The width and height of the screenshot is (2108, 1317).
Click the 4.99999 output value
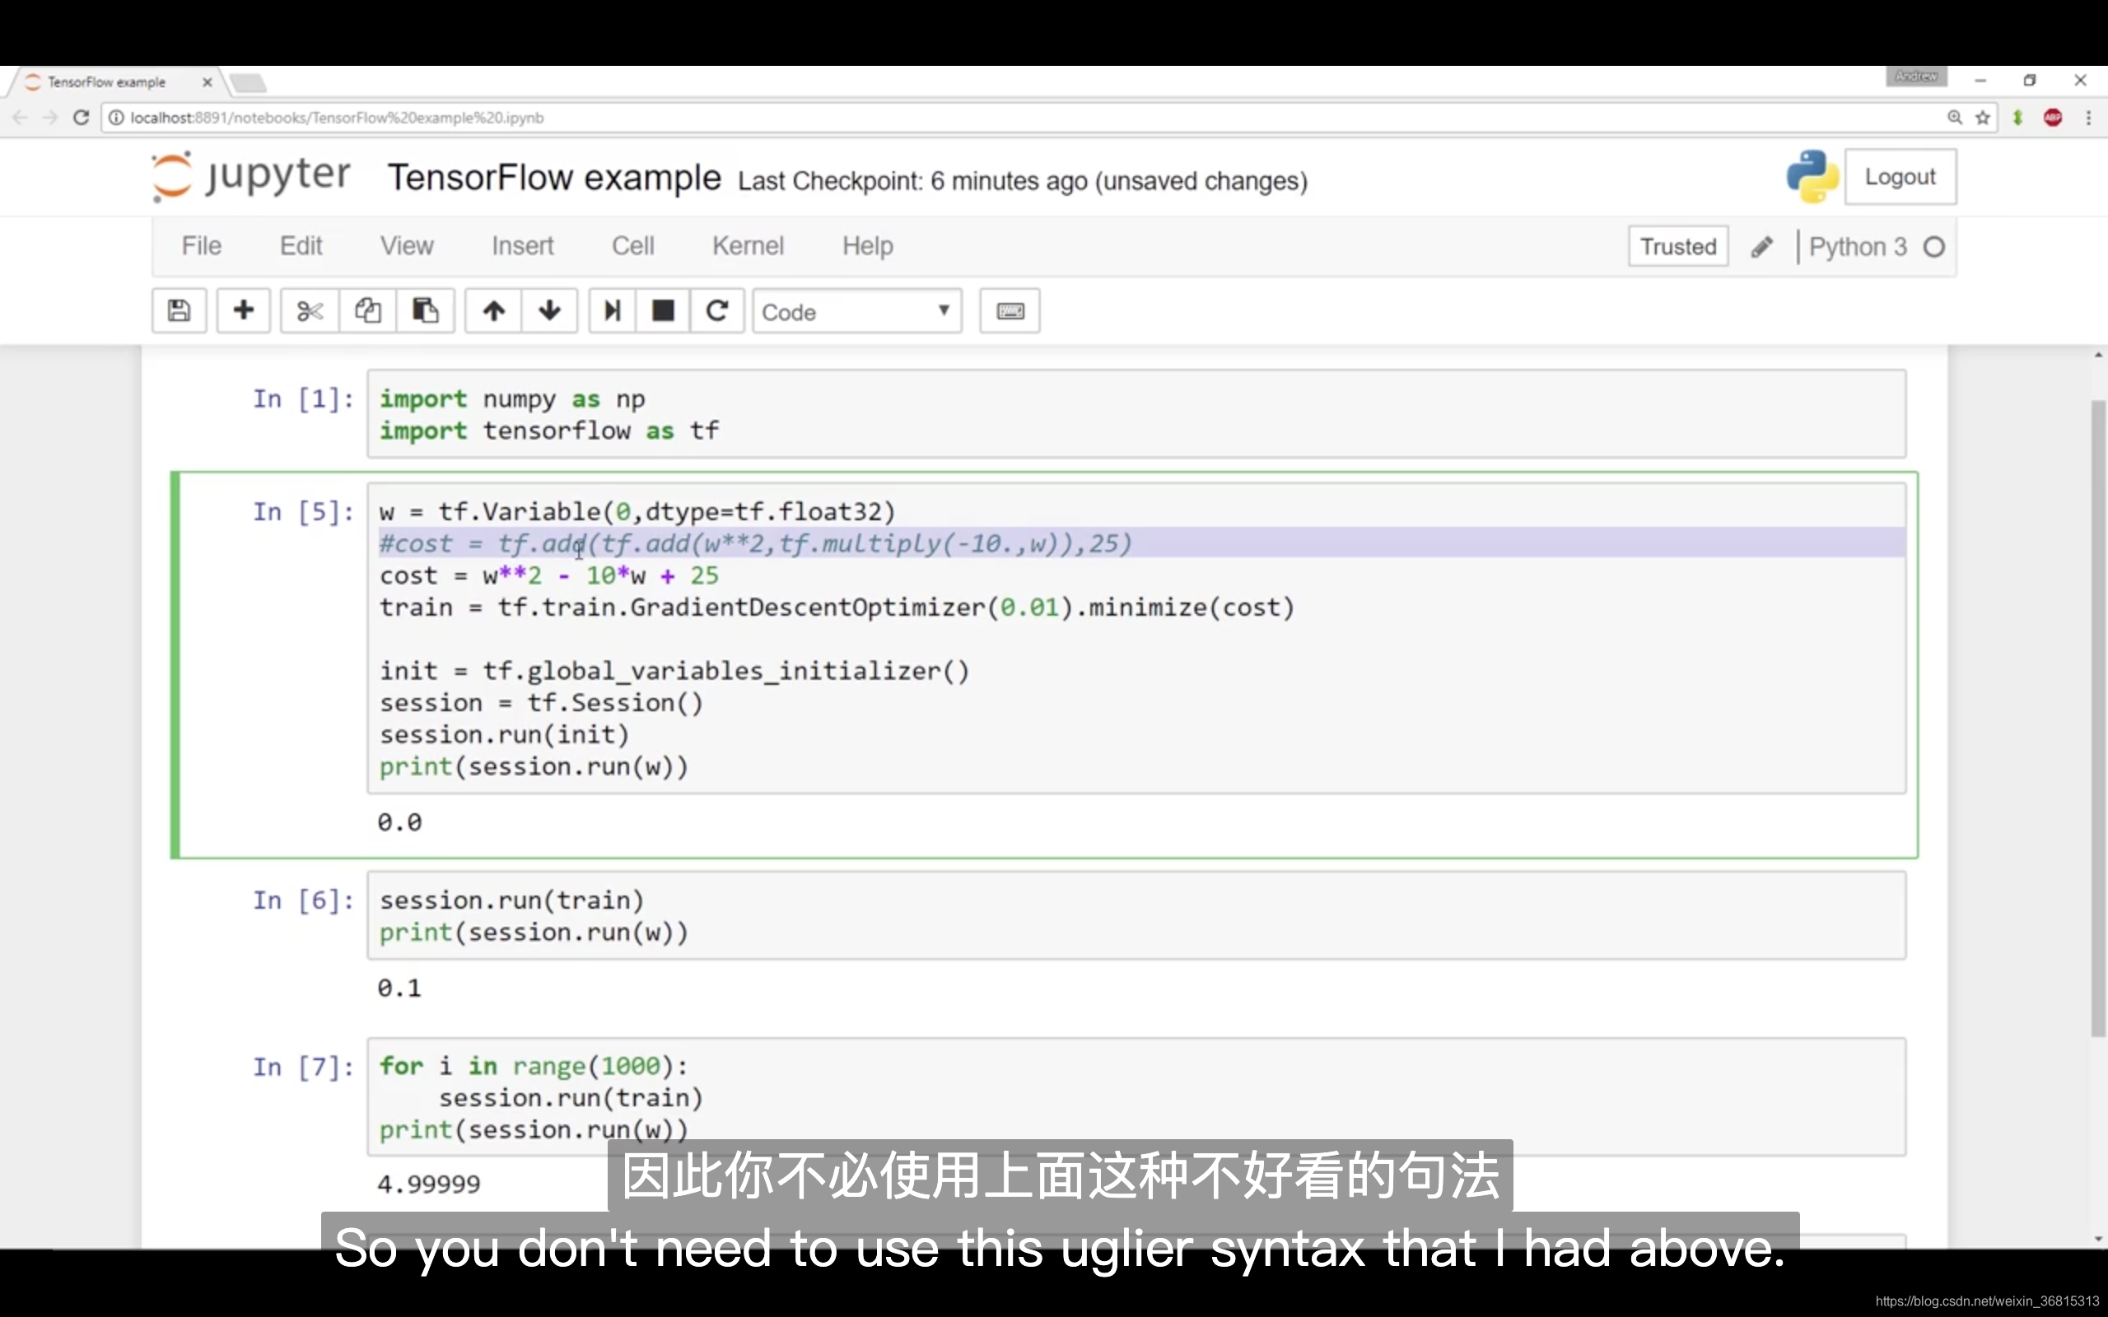[x=428, y=1184]
